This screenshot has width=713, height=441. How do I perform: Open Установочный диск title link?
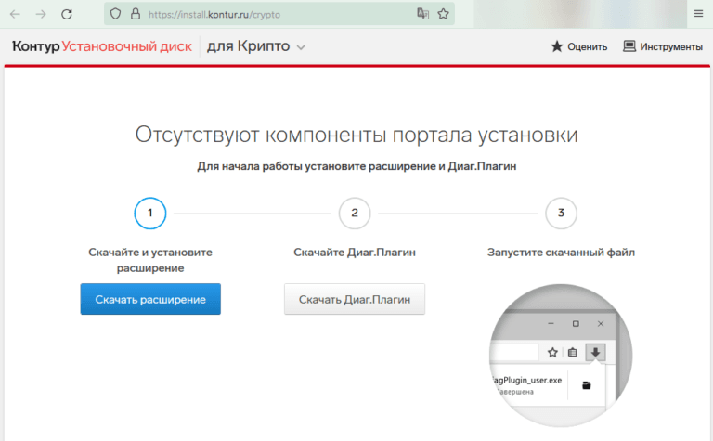[x=127, y=45]
